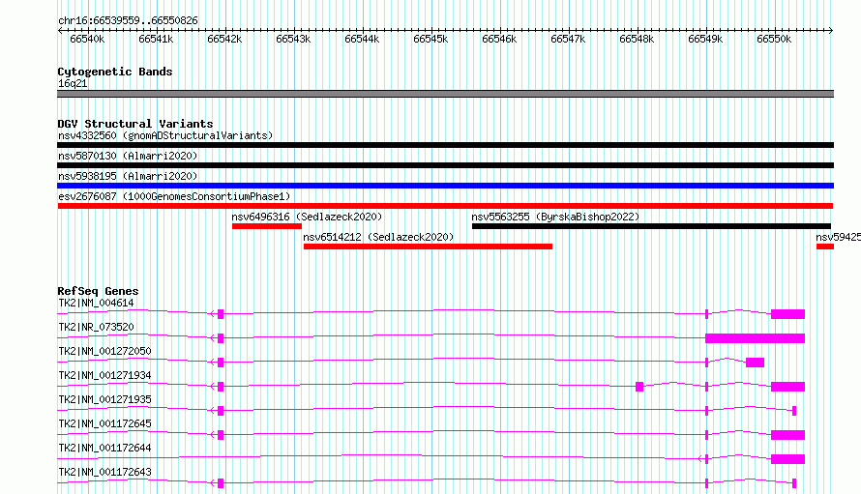
Task: Click the black bar below nsv4332560
Action: click(x=445, y=145)
